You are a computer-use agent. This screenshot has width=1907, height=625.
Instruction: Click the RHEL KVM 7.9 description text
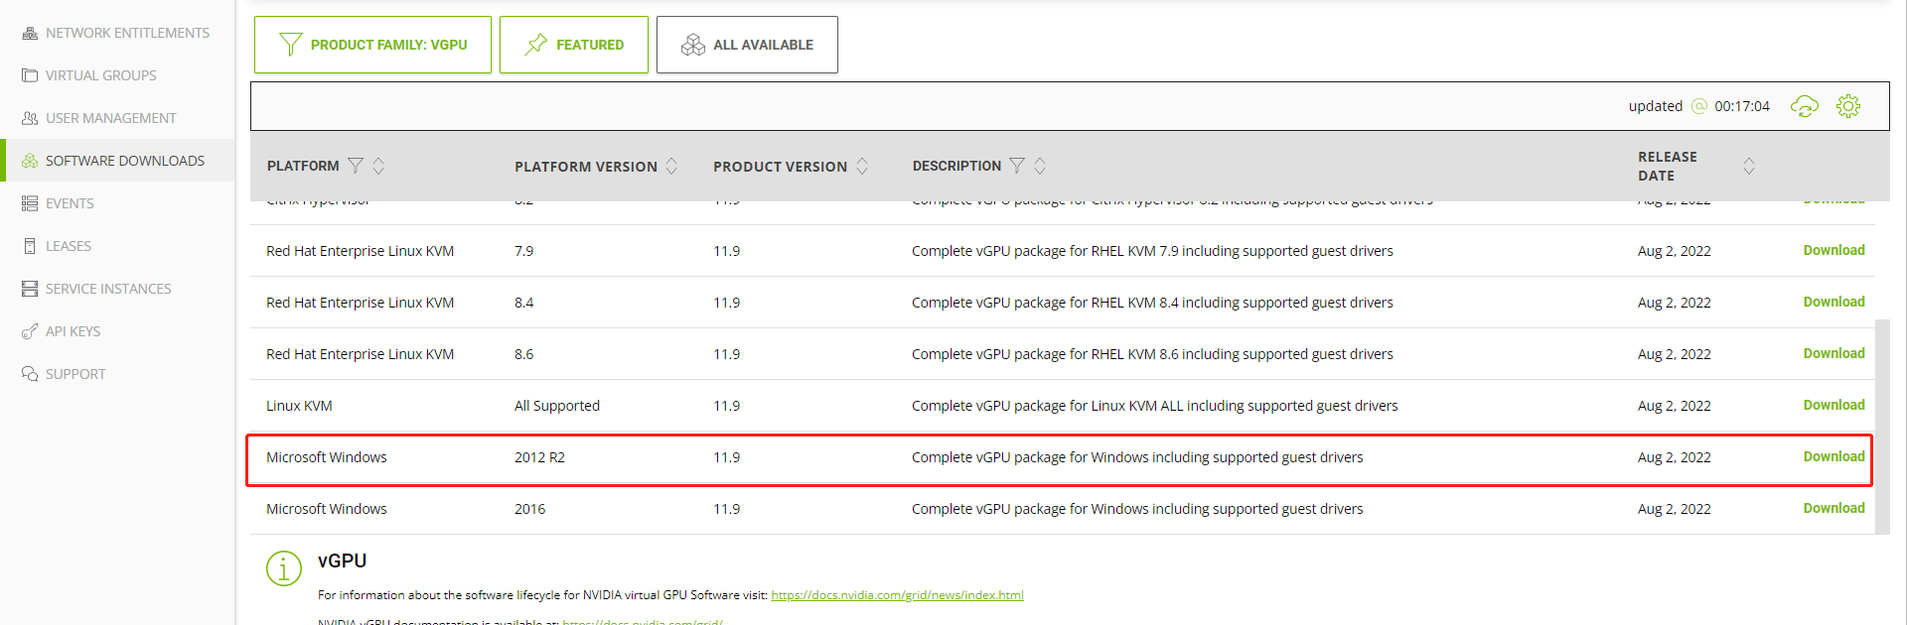click(x=1152, y=251)
